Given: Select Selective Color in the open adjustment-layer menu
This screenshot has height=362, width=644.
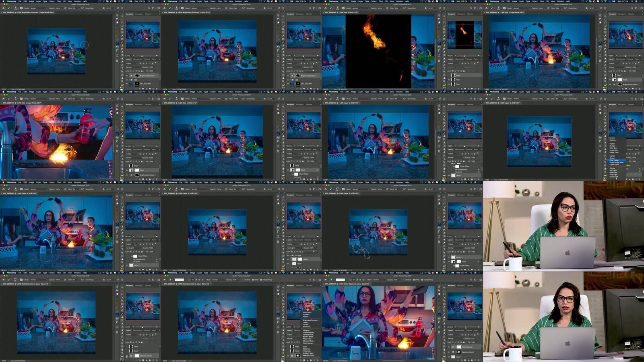Looking at the screenshot, I should [x=309, y=356].
